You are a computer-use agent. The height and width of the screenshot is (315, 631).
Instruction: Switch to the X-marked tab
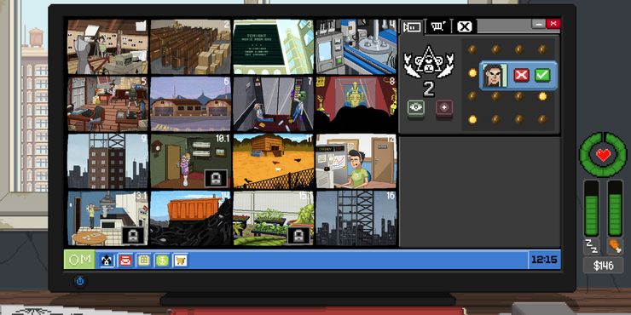tap(465, 27)
